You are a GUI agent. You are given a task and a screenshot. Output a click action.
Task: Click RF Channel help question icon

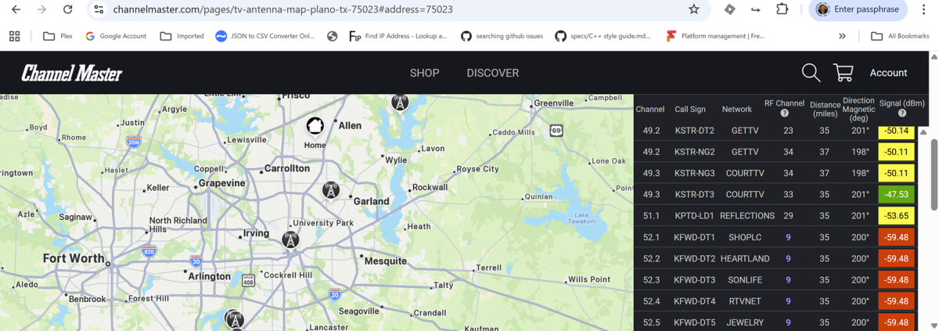pyautogui.click(x=784, y=113)
